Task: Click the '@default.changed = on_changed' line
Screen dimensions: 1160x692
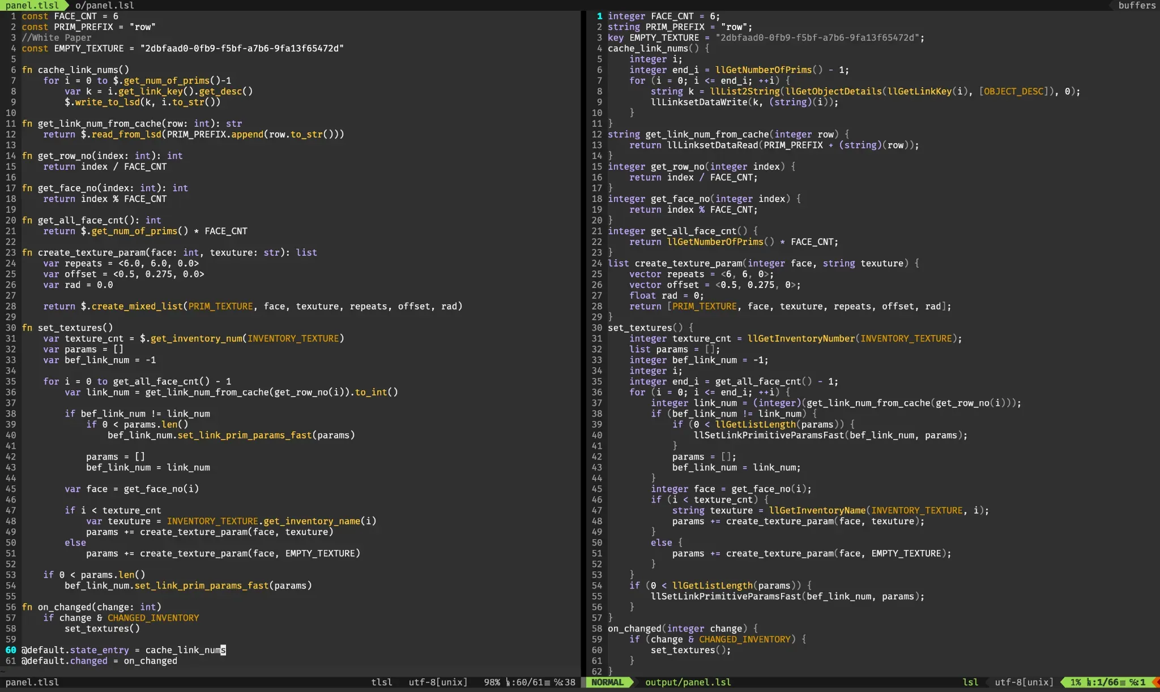Action: point(99,661)
